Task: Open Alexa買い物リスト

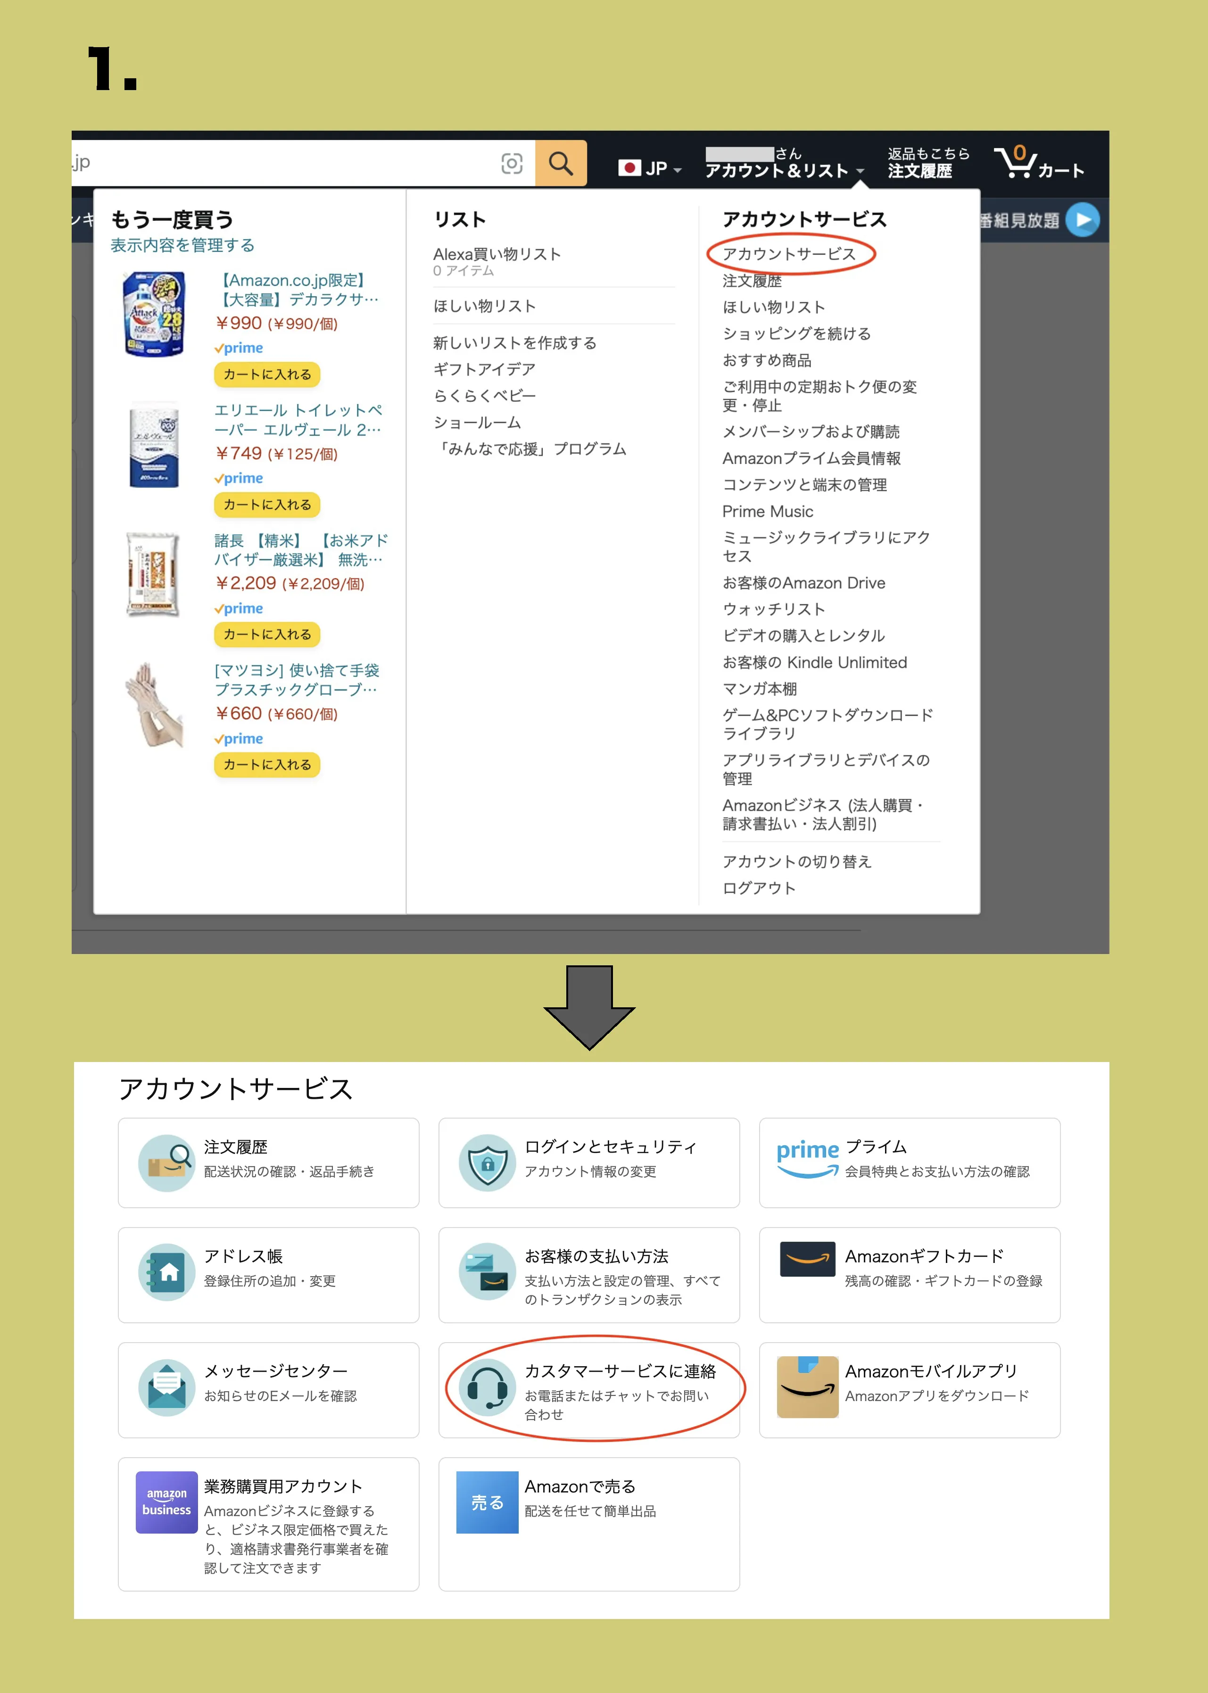Action: coord(497,254)
